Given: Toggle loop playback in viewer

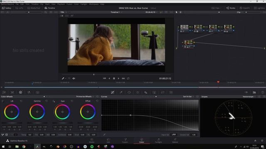Looking at the screenshot, I should pos(128,78).
